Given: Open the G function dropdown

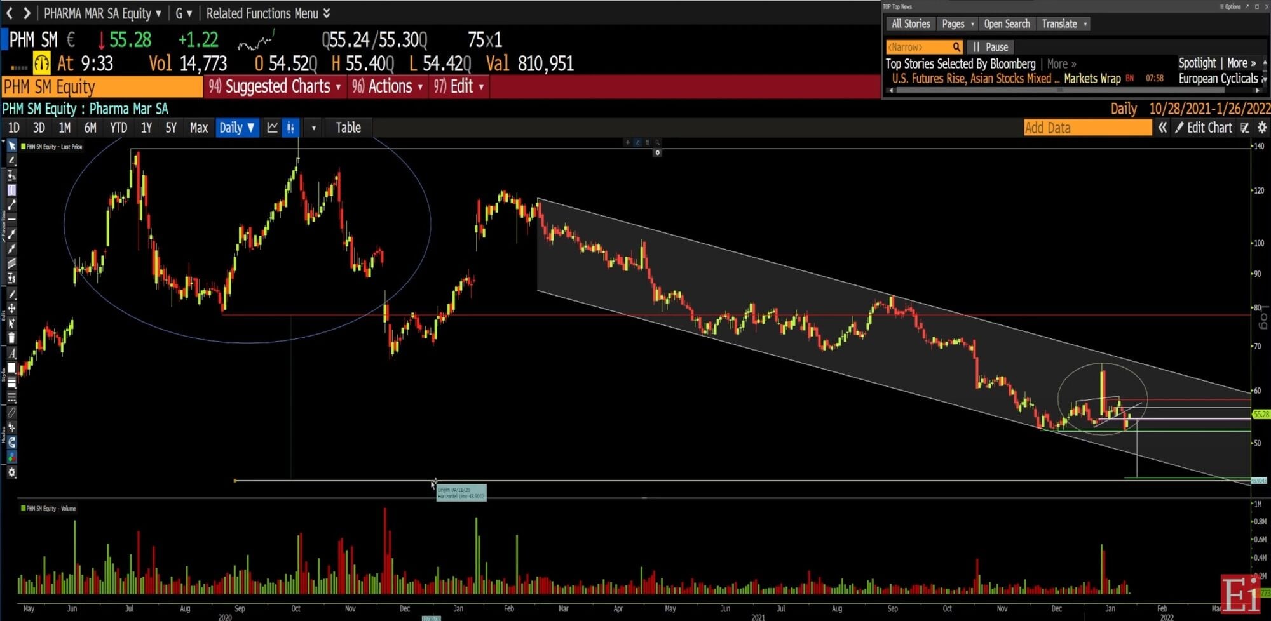Looking at the screenshot, I should pyautogui.click(x=184, y=13).
